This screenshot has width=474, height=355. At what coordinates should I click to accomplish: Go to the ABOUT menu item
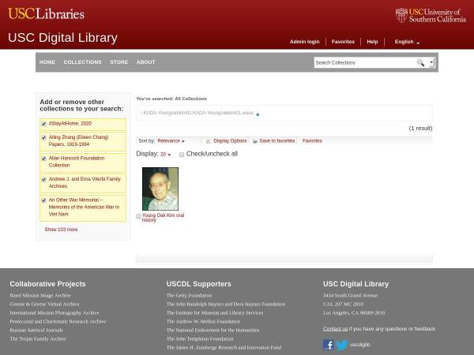tap(145, 62)
